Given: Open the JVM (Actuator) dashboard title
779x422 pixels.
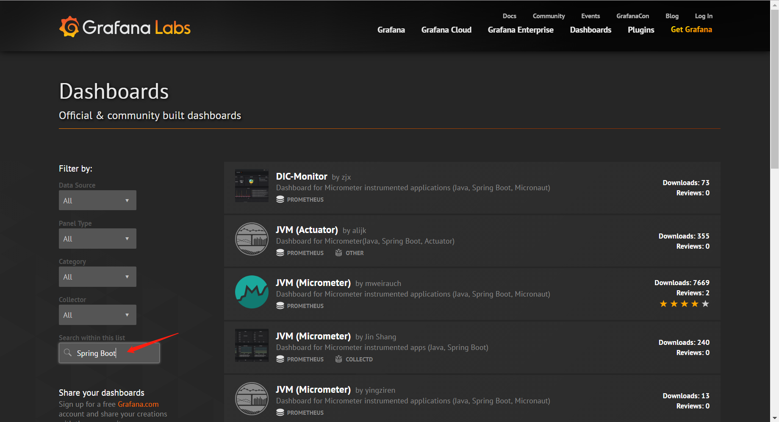Looking at the screenshot, I should coord(307,230).
